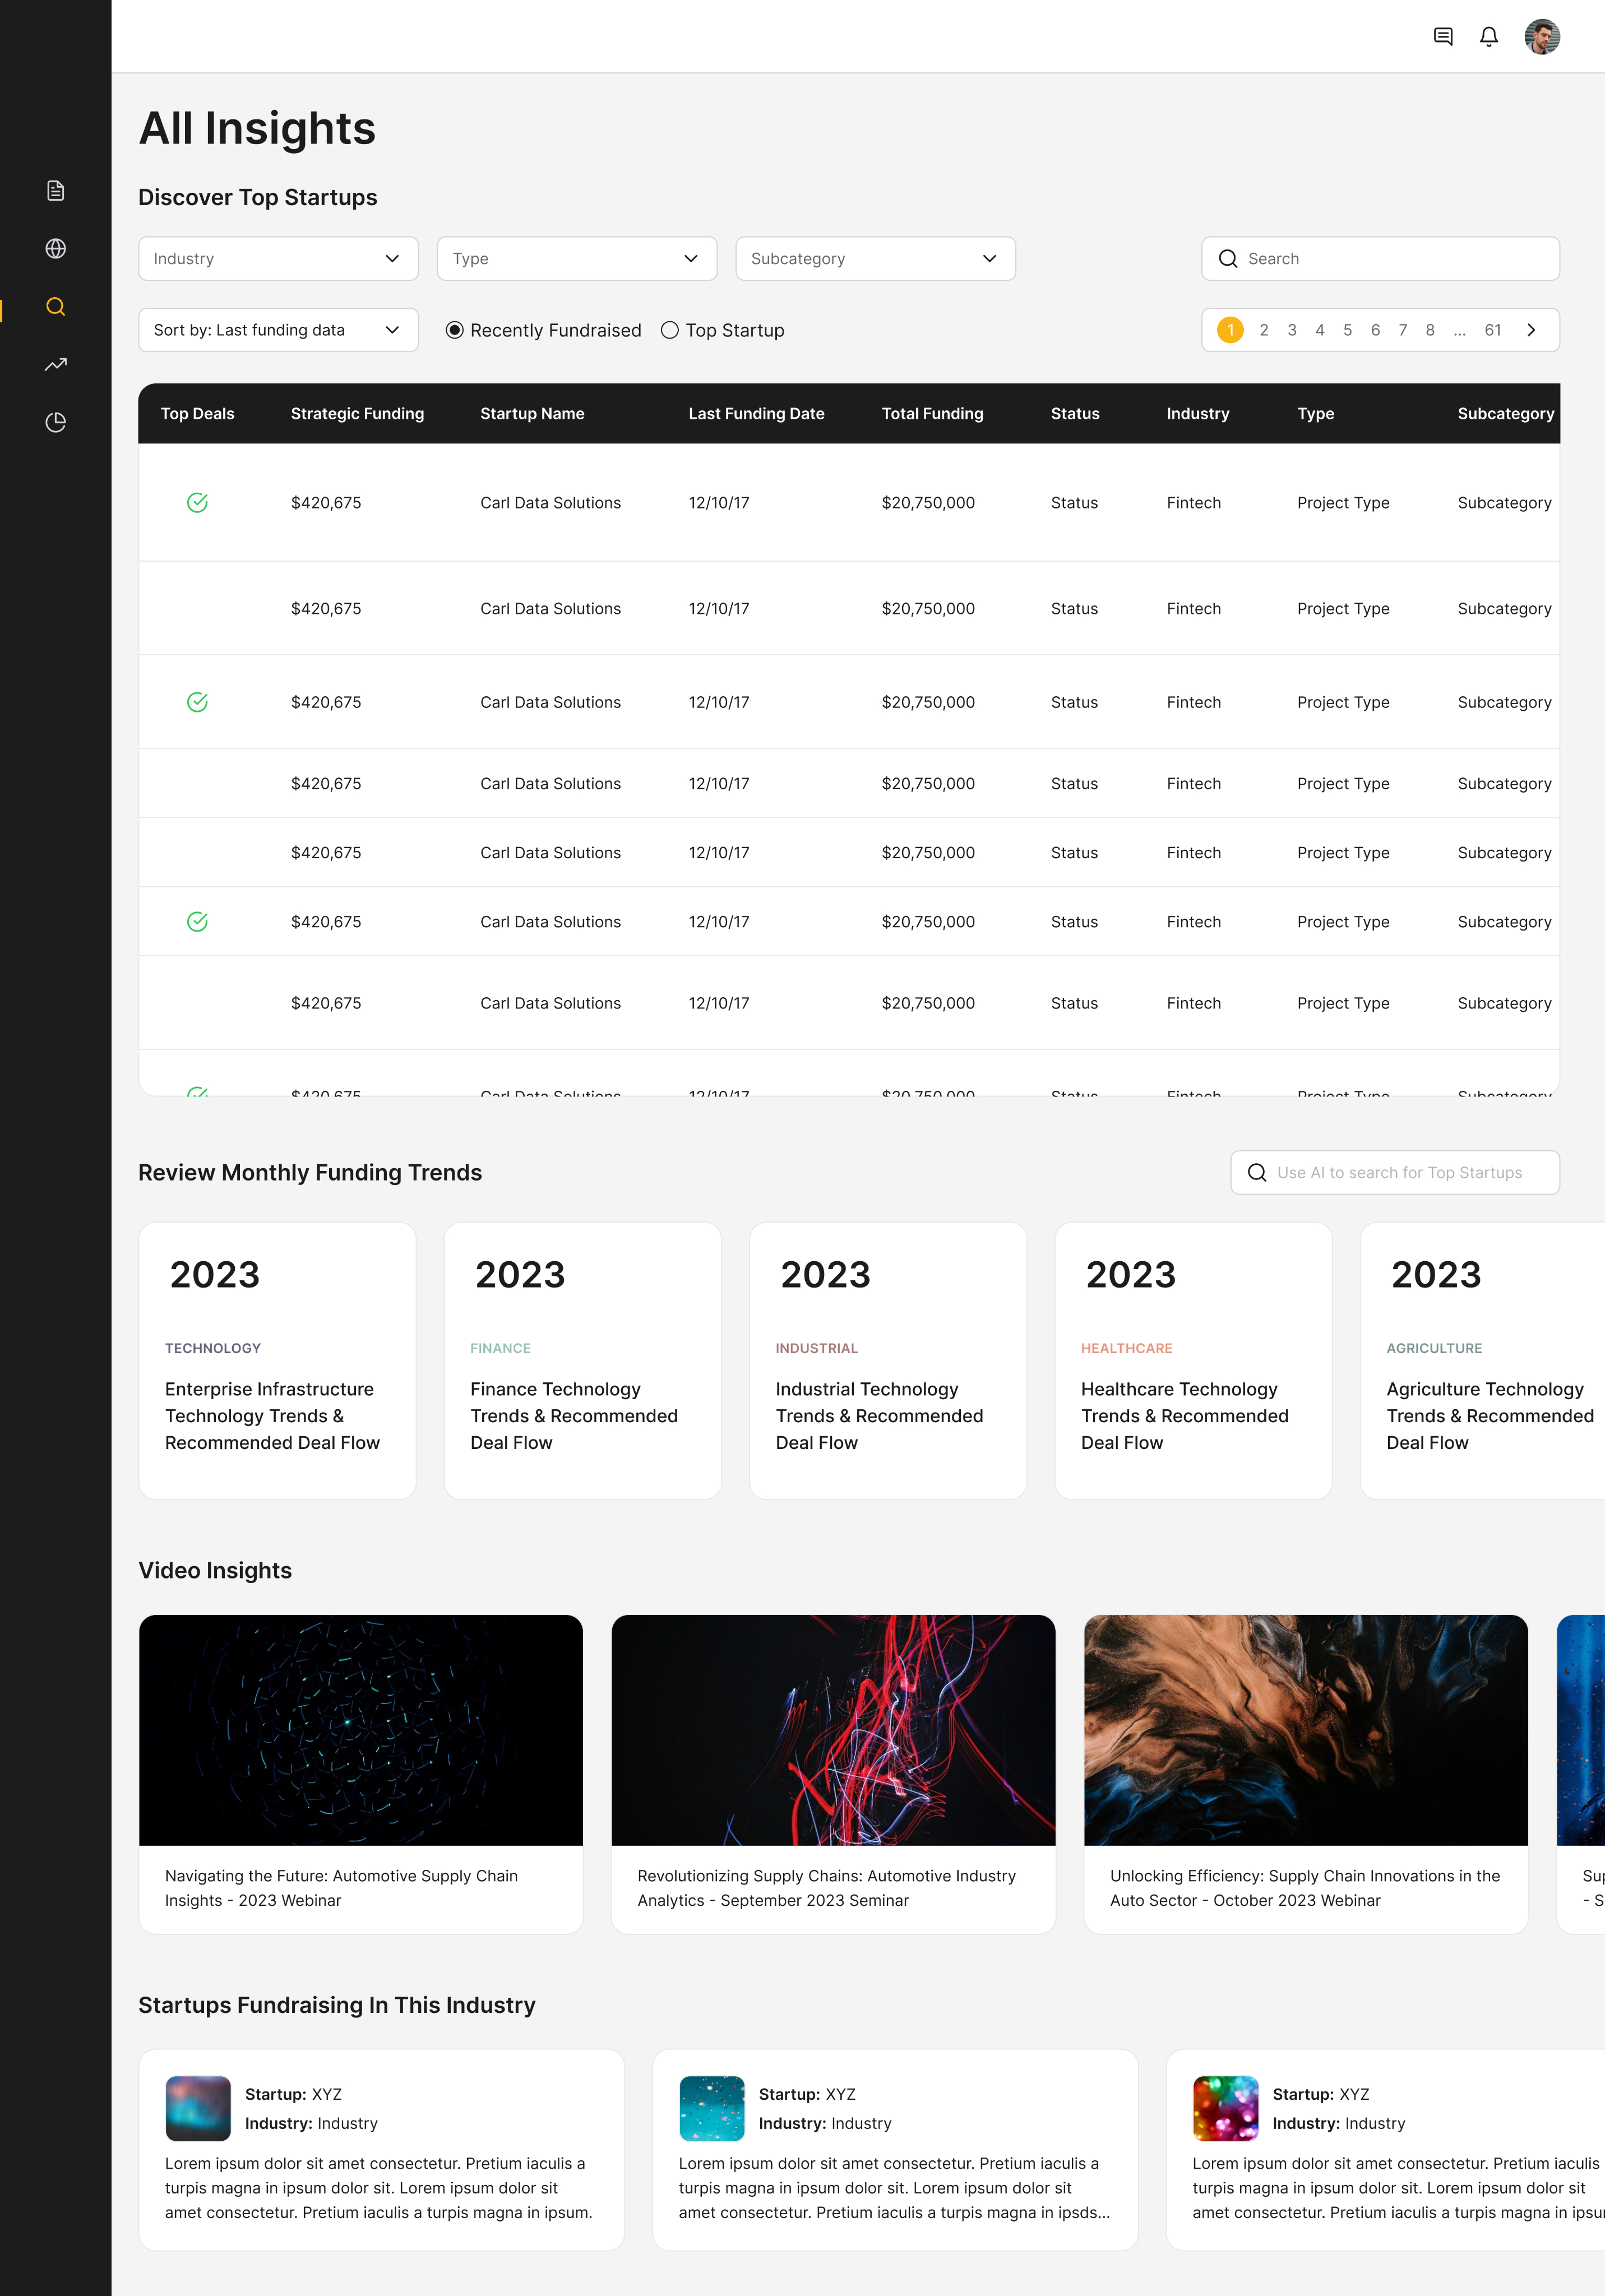Image resolution: width=1605 pixels, height=2296 pixels.
Task: Open the Sort by Last funding dropdown
Action: (x=278, y=331)
